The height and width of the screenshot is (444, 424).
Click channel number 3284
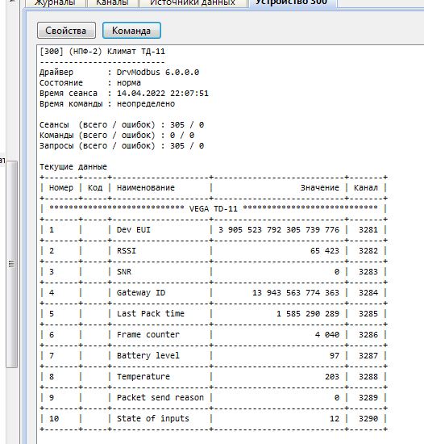(x=368, y=292)
